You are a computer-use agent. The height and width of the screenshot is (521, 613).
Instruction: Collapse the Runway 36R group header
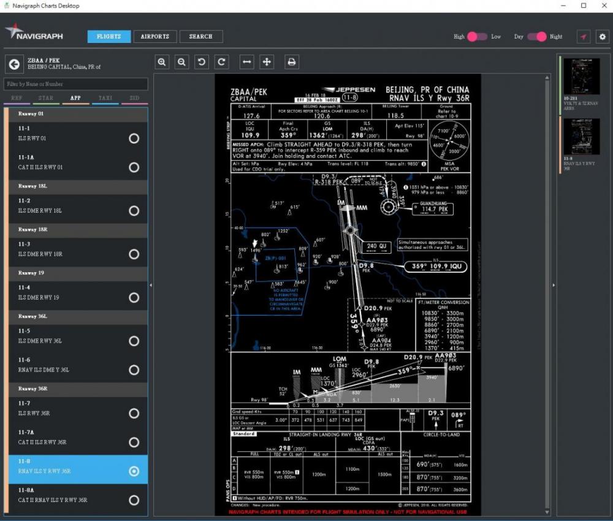coord(78,389)
